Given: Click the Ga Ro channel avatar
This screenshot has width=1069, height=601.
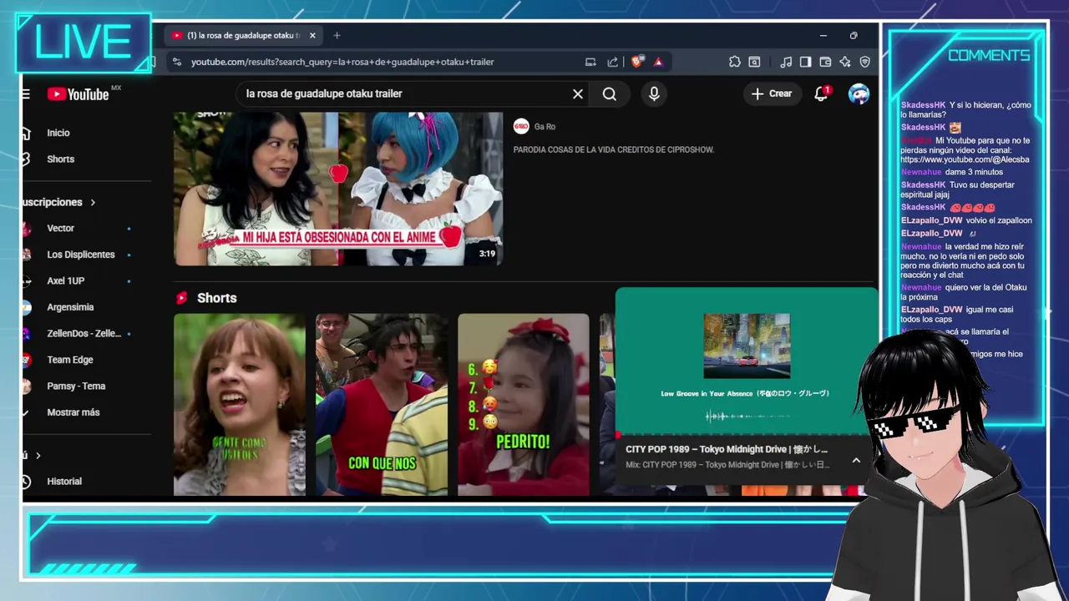Looking at the screenshot, I should pyautogui.click(x=521, y=126).
